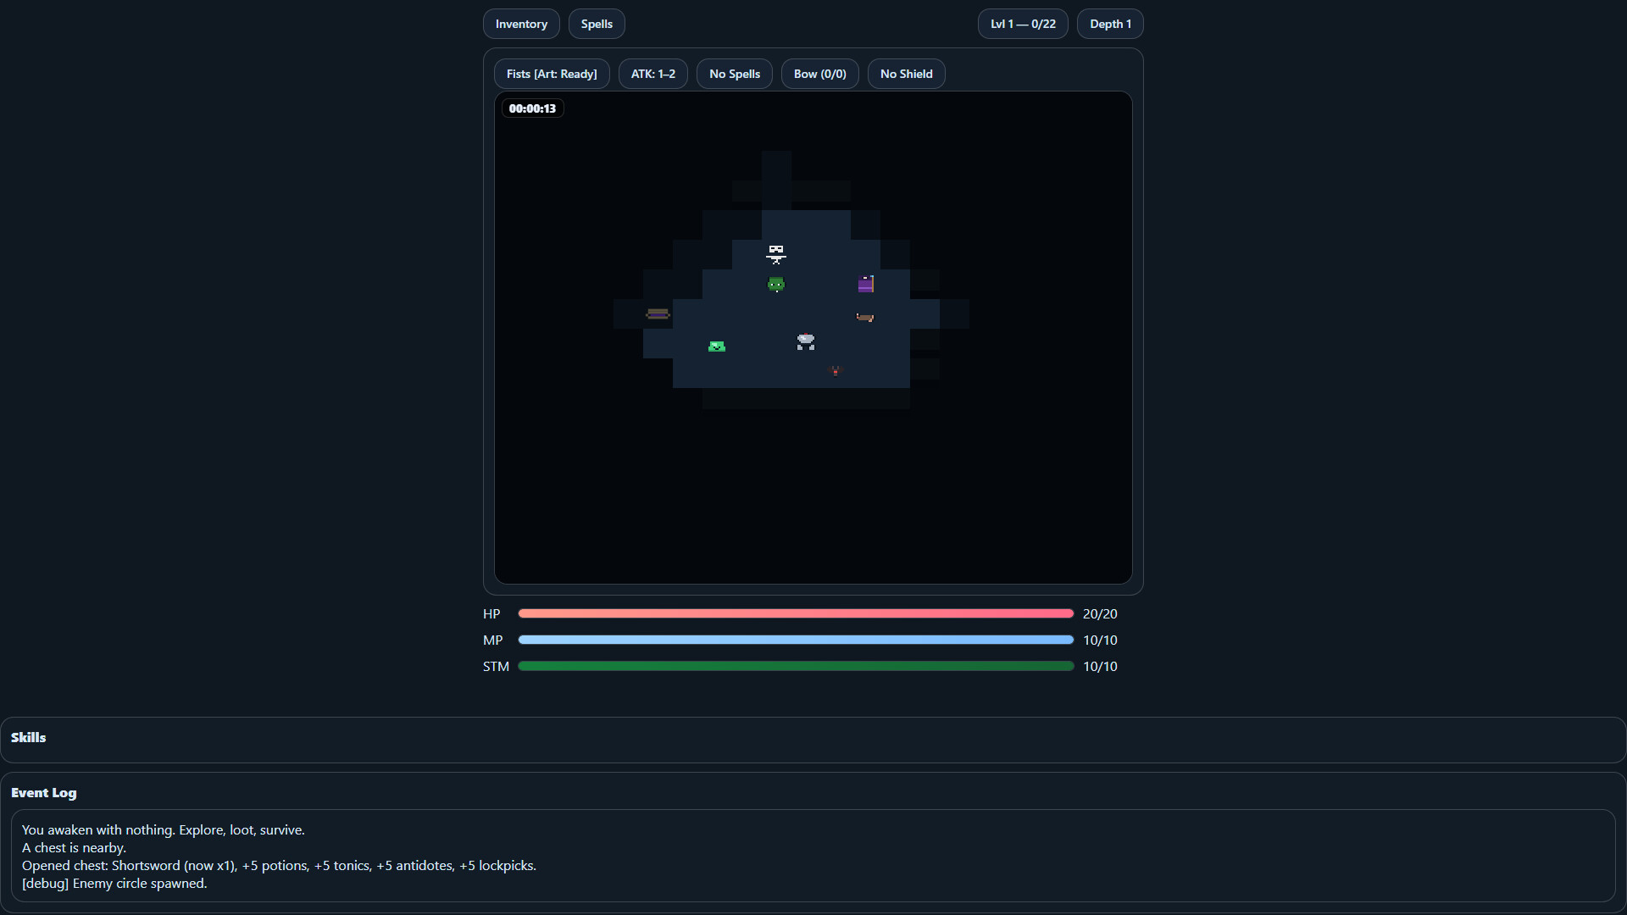This screenshot has width=1627, height=915.
Task: Select the green goblin enemy sprite
Action: (x=776, y=285)
